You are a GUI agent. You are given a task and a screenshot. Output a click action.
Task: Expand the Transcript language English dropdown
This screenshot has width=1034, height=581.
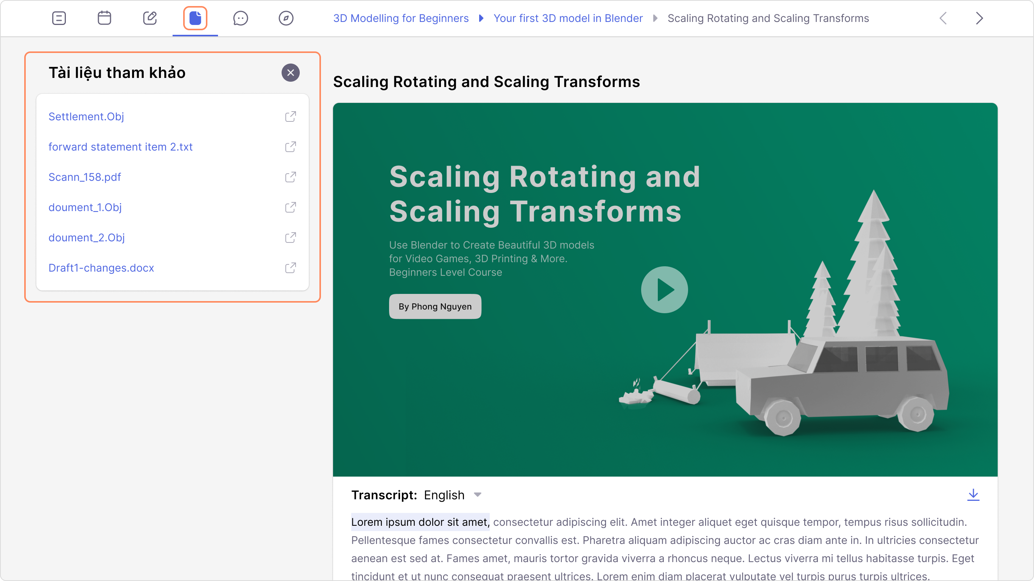coord(477,495)
